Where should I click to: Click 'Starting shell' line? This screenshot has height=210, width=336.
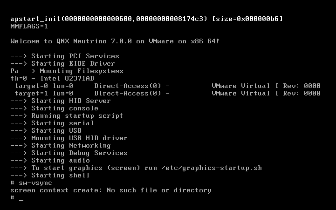point(61,176)
